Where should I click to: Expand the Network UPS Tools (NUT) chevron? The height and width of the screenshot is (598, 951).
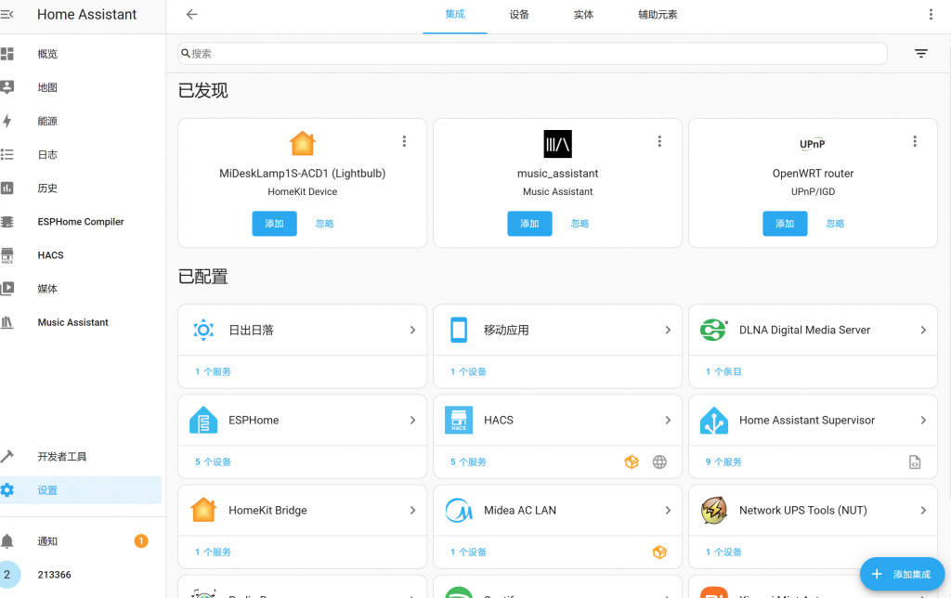[x=923, y=511]
